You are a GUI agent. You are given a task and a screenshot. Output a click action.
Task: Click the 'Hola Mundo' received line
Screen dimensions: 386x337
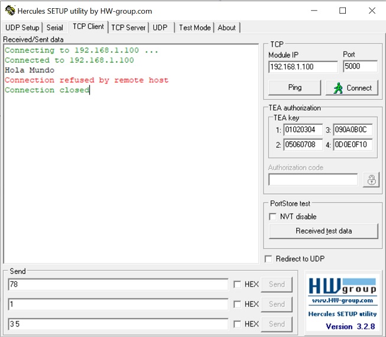pyautogui.click(x=30, y=70)
